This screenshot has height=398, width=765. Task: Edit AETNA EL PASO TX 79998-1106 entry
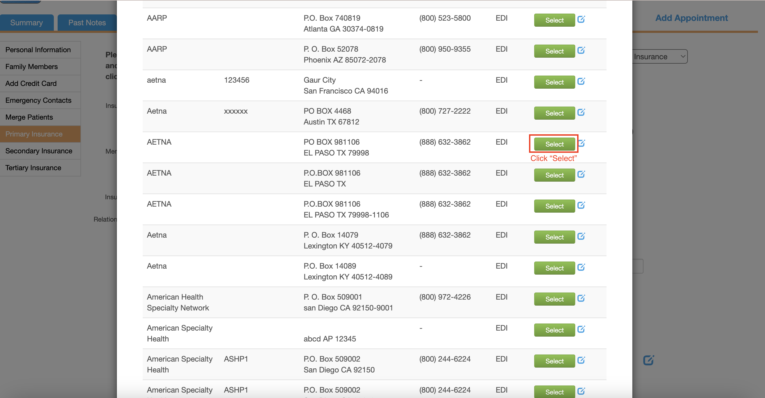[581, 205]
